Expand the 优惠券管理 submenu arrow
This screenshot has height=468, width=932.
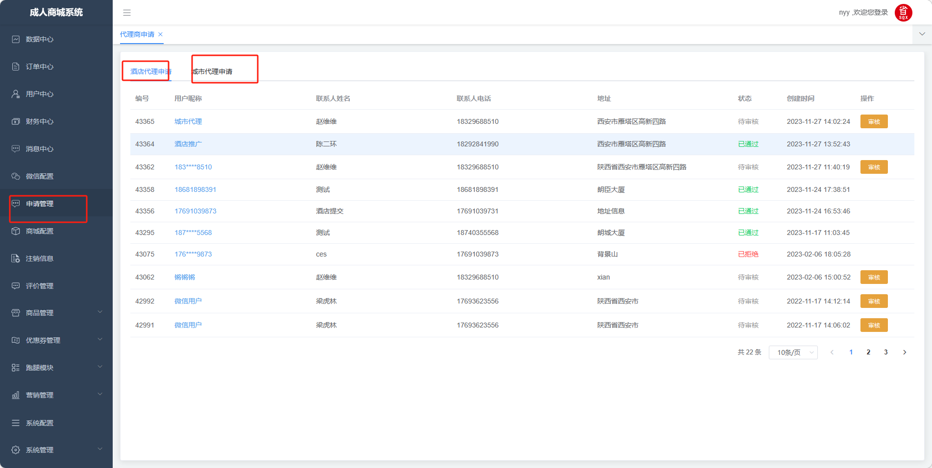[100, 340]
